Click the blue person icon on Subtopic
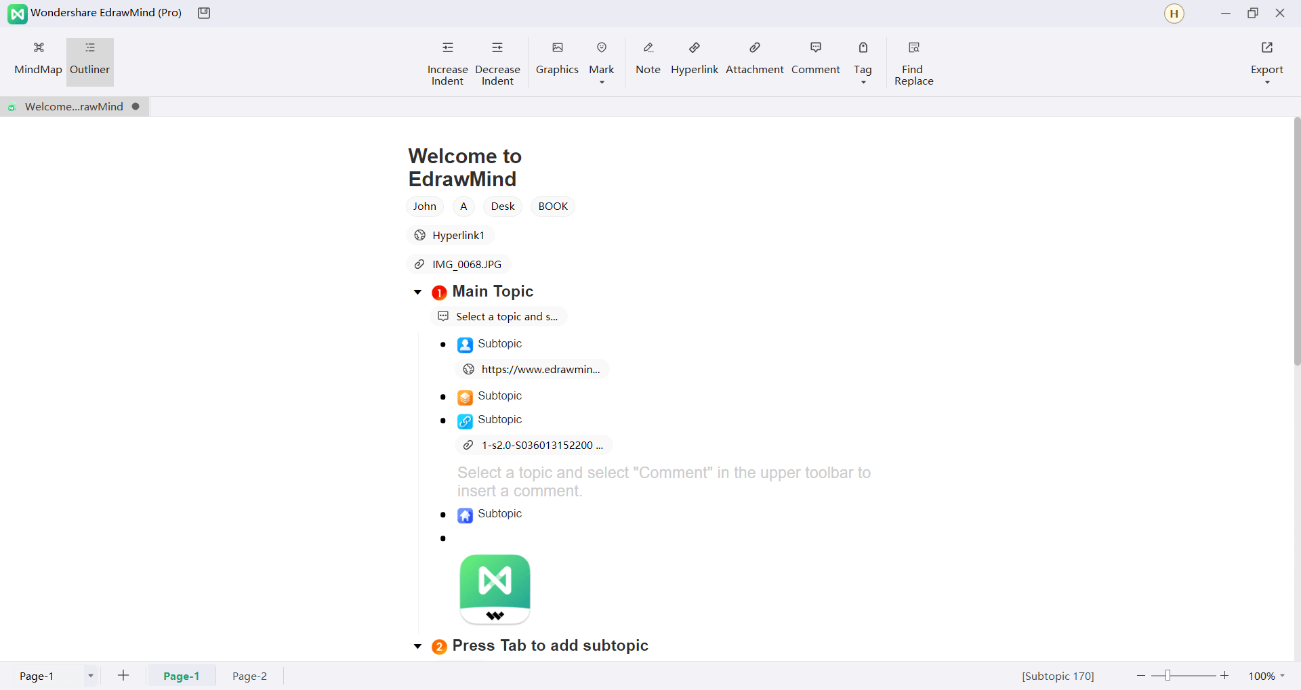Screen dimensions: 1301x690 pyautogui.click(x=465, y=345)
